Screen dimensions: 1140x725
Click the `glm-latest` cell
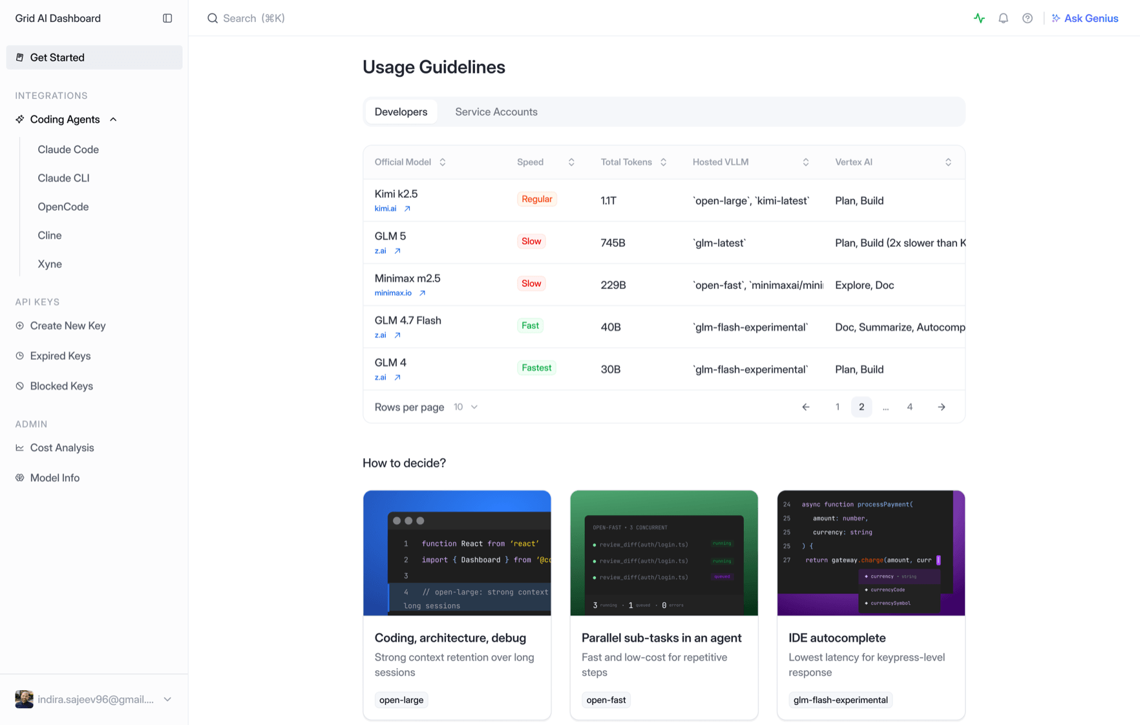[x=719, y=243]
